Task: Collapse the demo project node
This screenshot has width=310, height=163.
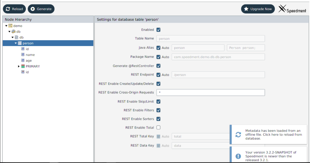Action: pyautogui.click(x=7, y=26)
